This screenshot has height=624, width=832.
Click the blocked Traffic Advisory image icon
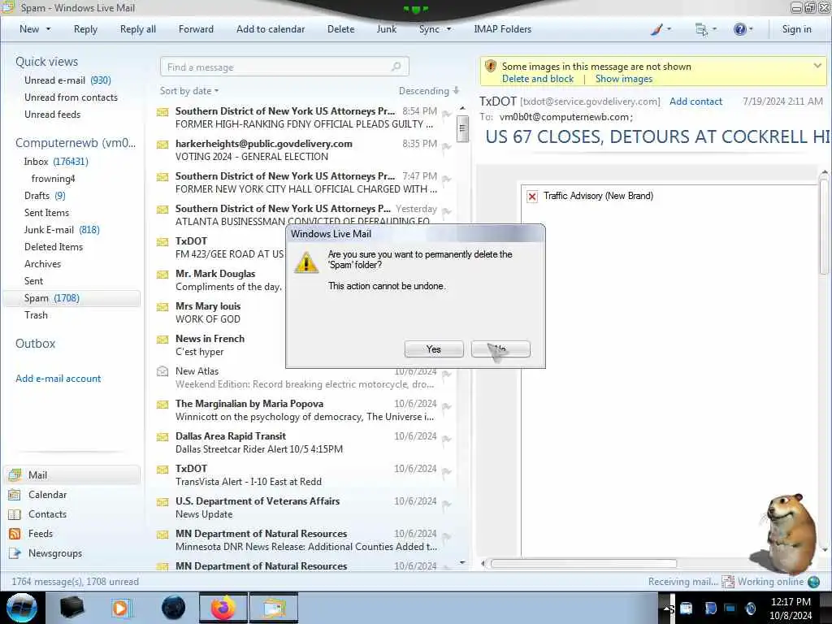click(x=532, y=197)
